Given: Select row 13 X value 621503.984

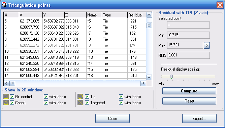Looking at the screenshot, I should pos(31,70).
